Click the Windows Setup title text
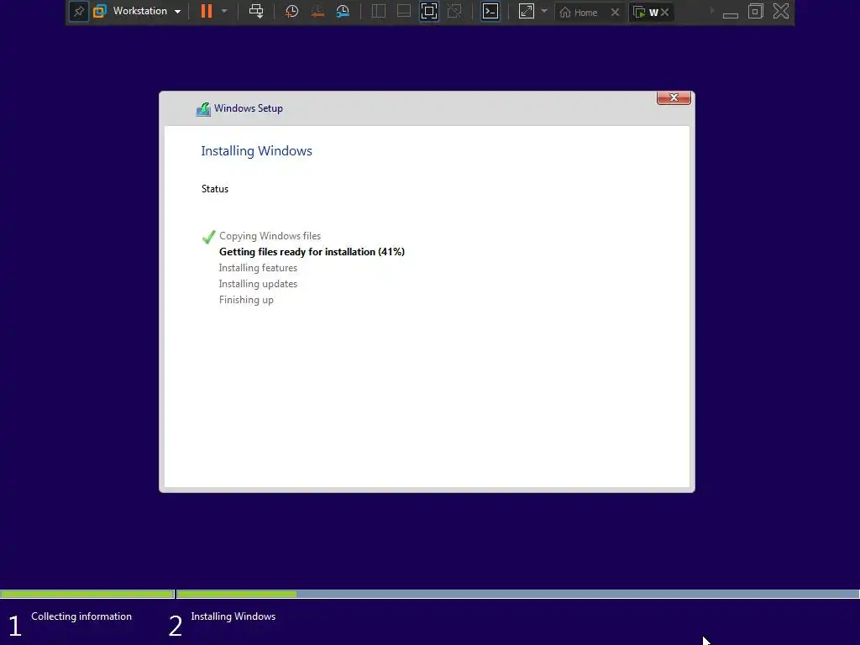860x645 pixels. pos(249,108)
